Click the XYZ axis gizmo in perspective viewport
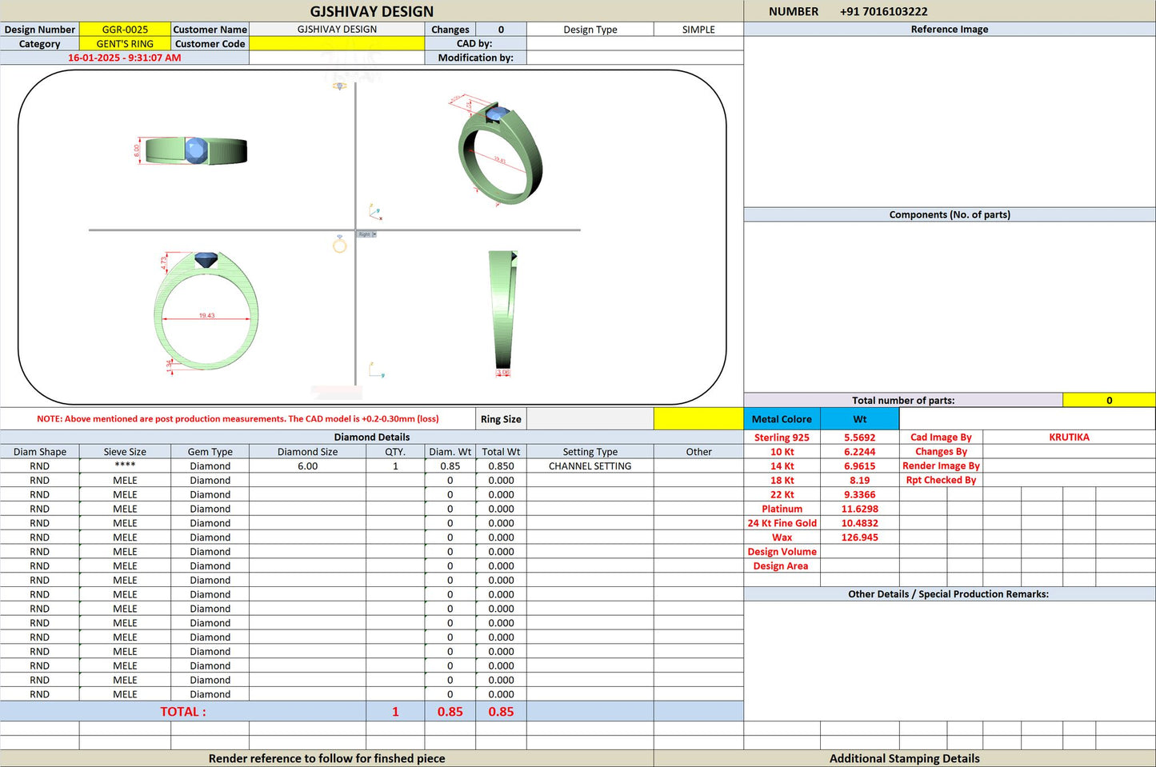Image resolution: width=1156 pixels, height=767 pixels. [x=375, y=212]
